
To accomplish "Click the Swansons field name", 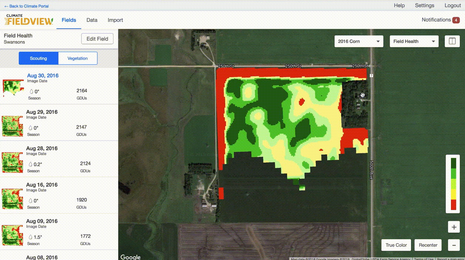I will tap(14, 42).
